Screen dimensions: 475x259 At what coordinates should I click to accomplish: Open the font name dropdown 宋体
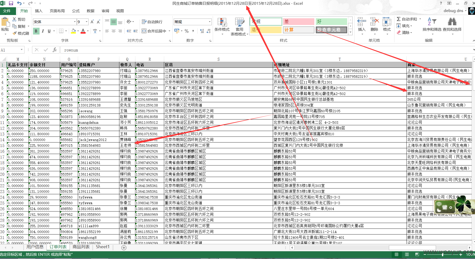[x=75, y=22]
